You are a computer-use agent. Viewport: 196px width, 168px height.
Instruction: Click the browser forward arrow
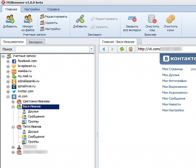(113, 49)
